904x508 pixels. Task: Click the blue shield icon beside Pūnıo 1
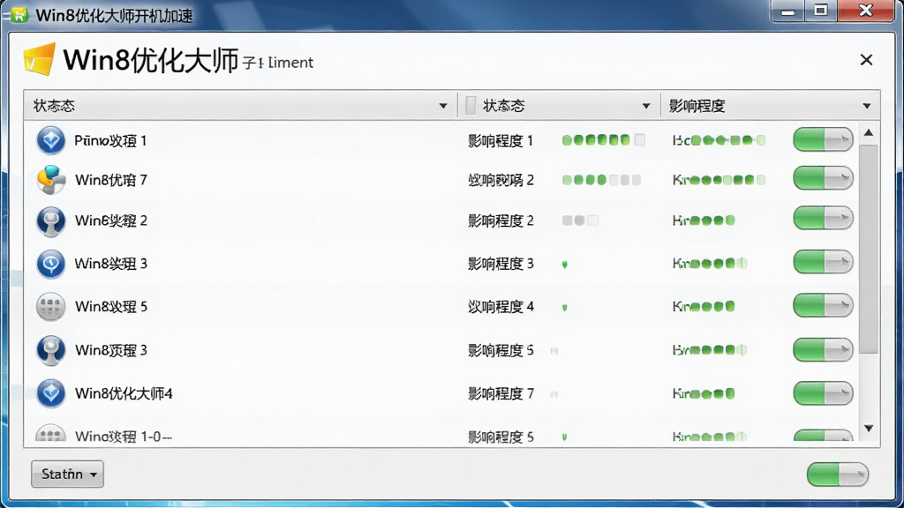click(x=50, y=140)
